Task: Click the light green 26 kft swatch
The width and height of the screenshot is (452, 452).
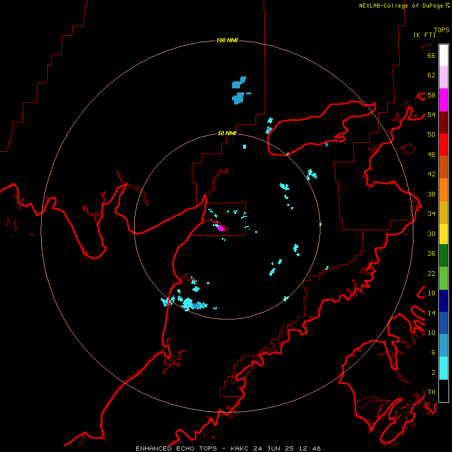Action: click(x=443, y=278)
